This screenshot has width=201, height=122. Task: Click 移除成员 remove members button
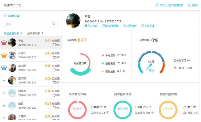tap(12, 16)
